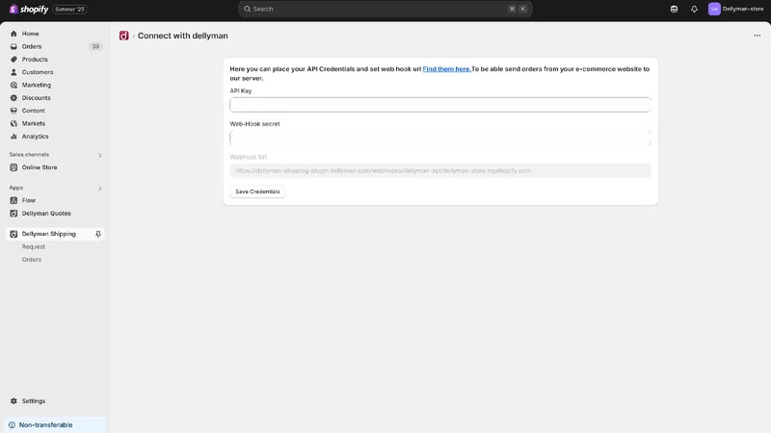Unpin Dellyman Shipping using the pin icon
This screenshot has width=771, height=433.
pos(98,234)
